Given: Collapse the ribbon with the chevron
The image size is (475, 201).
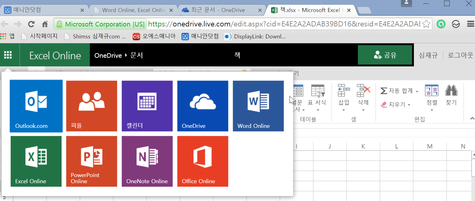Looking at the screenshot, I should coord(472,118).
